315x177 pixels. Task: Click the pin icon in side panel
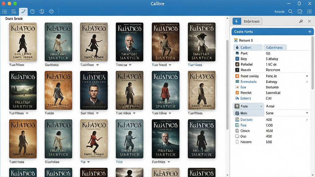(x=301, y=21)
